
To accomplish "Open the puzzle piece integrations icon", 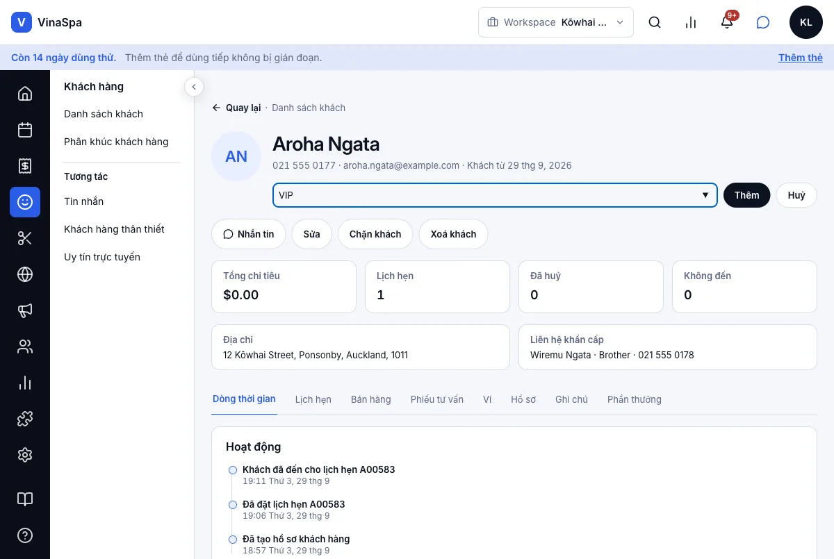I will 25,419.
